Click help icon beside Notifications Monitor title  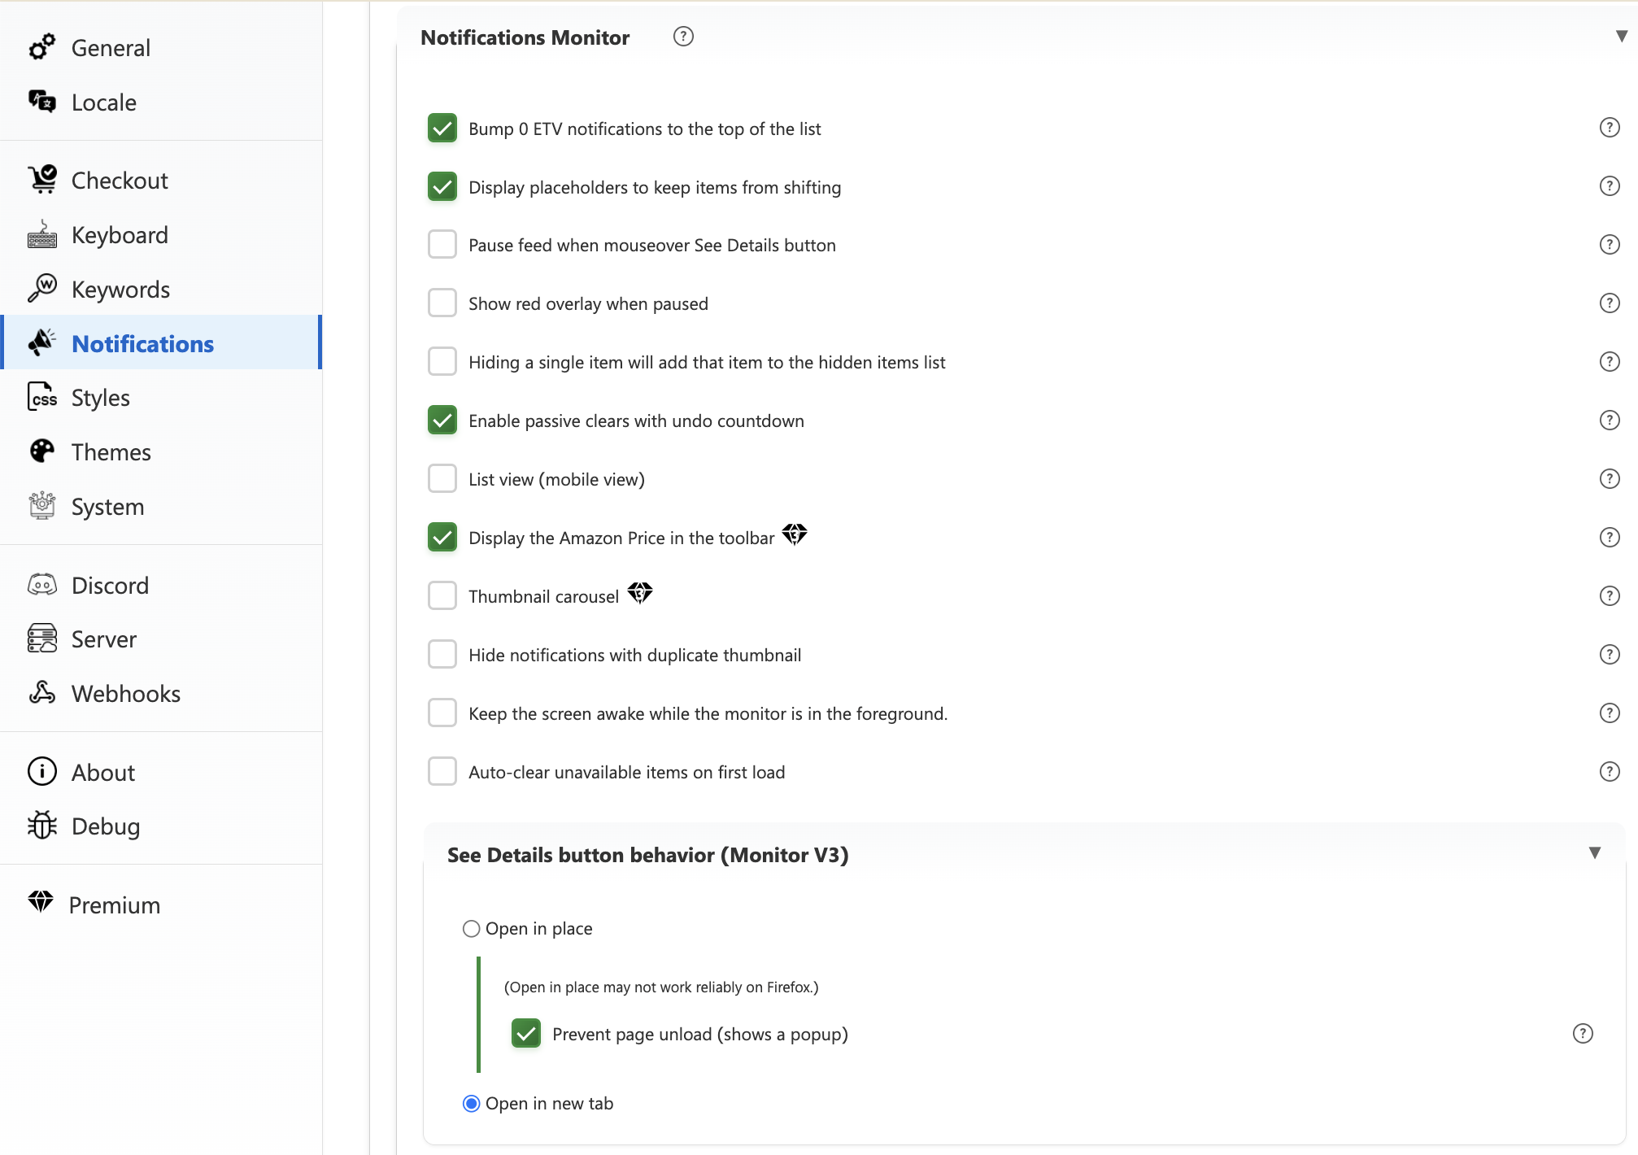point(683,37)
